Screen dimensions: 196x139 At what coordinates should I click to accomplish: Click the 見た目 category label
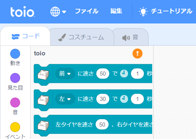coord(15,88)
